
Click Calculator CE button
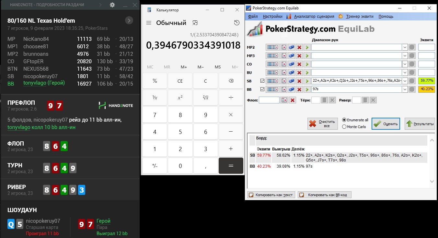[x=180, y=81]
